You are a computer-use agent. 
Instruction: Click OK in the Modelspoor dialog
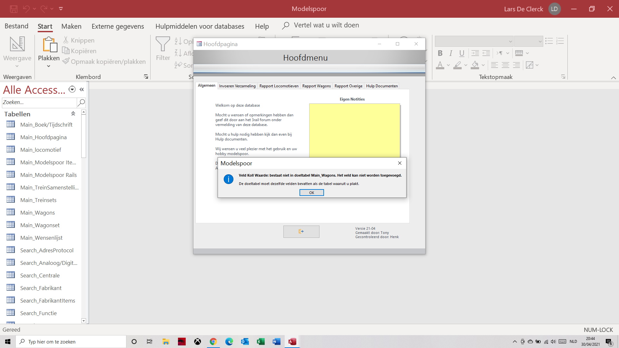coord(311,193)
